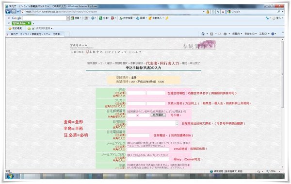291x184 pixels.
Task: Select the 宮内庁 オンライン参観受付システム browser tab
Action: [35, 34]
